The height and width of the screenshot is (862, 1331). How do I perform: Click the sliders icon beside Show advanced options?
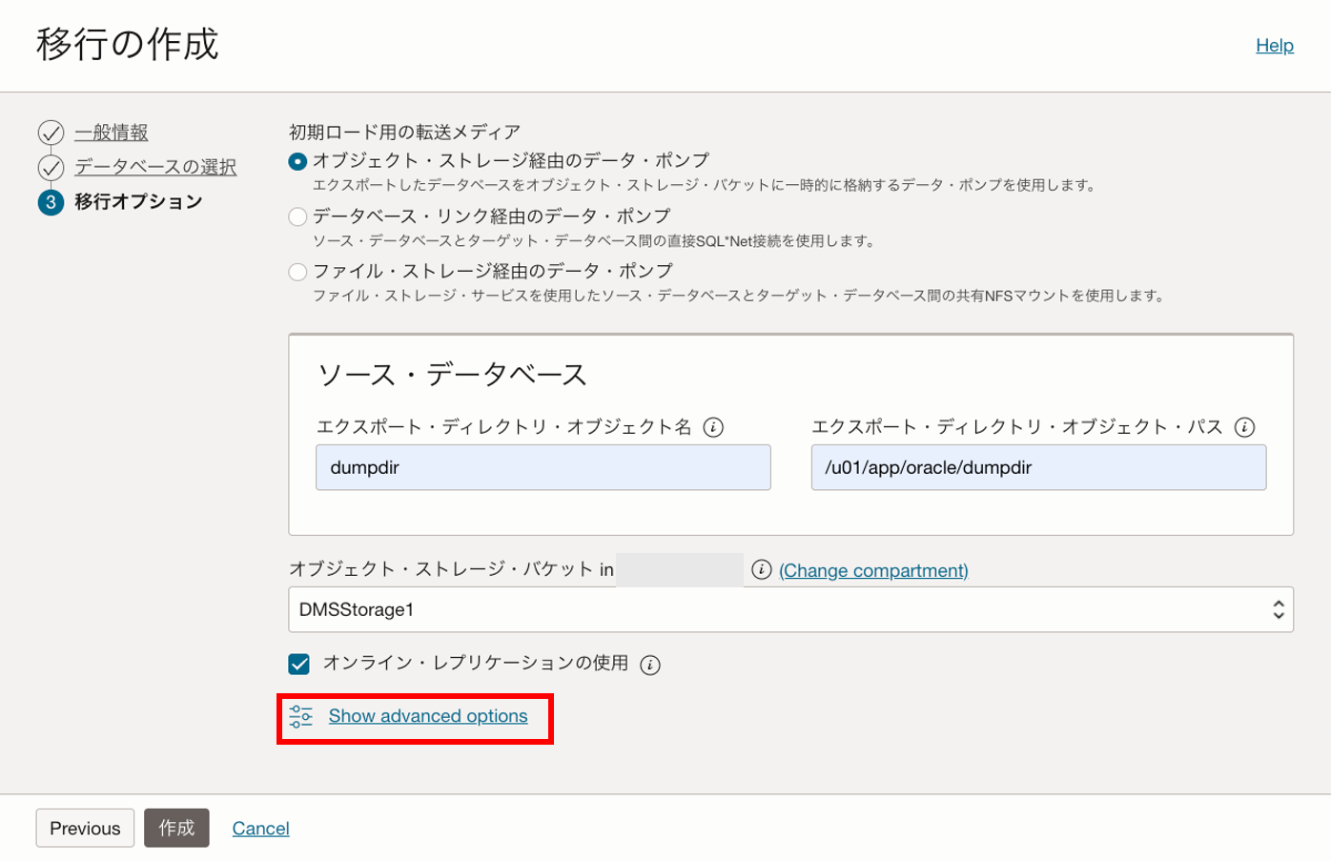click(300, 715)
